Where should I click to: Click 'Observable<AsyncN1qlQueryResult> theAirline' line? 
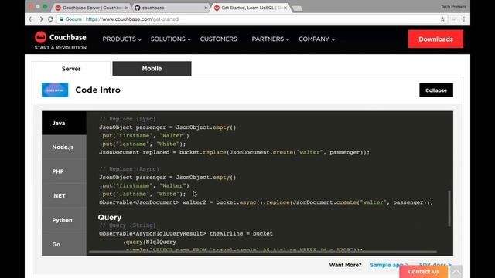pyautogui.click(x=186, y=233)
